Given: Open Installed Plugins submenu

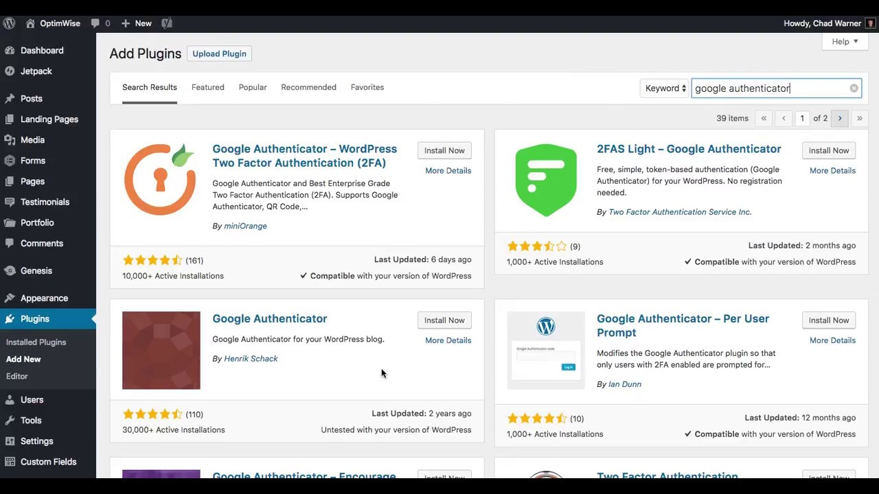Looking at the screenshot, I should (x=36, y=342).
